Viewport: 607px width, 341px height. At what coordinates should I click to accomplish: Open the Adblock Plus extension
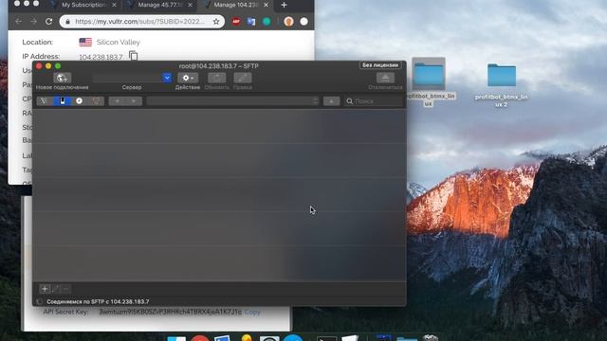(236, 22)
